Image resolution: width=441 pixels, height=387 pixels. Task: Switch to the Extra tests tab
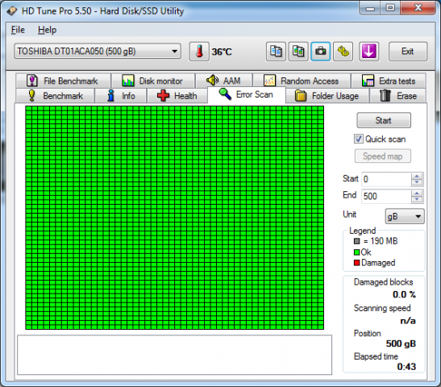(x=389, y=81)
